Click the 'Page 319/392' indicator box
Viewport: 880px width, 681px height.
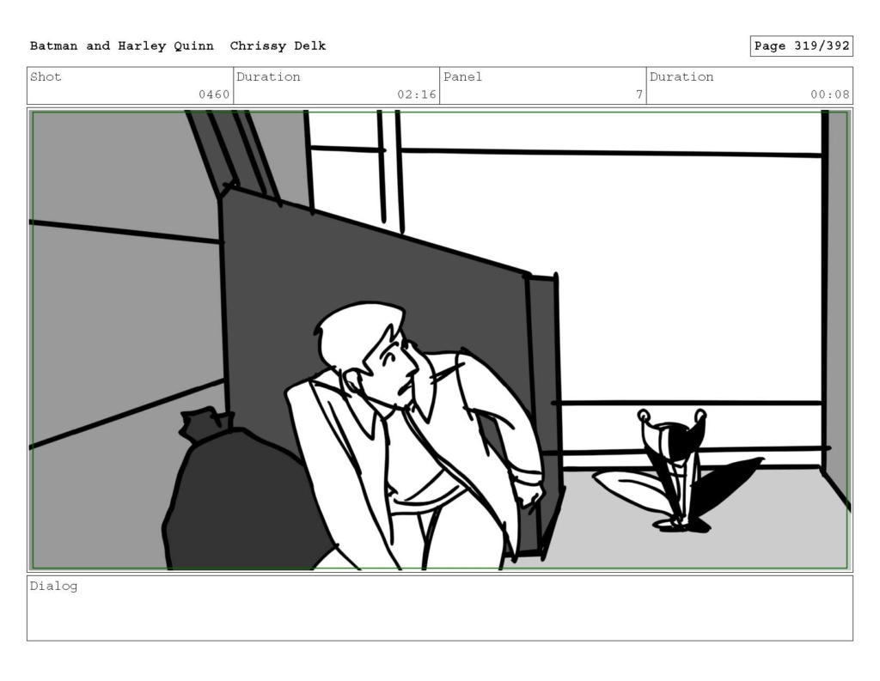(802, 46)
